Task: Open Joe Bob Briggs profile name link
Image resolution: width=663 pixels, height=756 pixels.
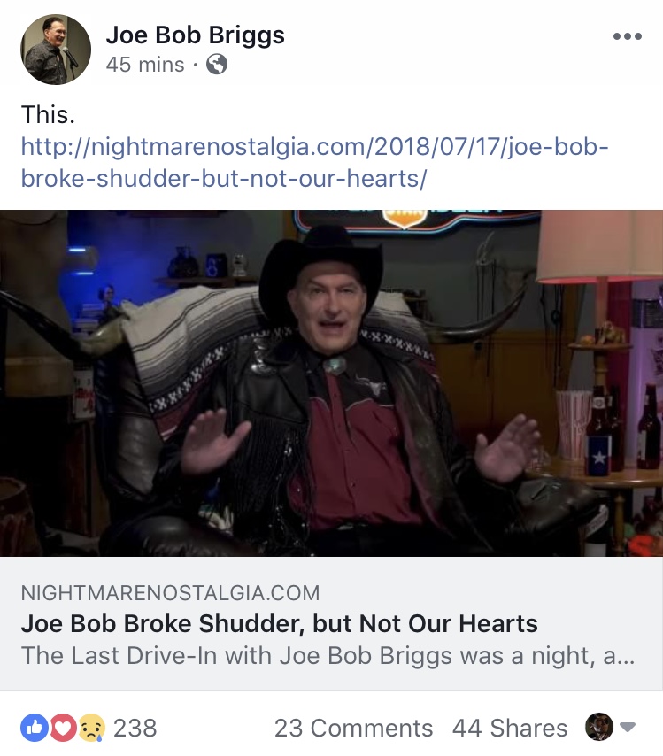Action: pyautogui.click(x=196, y=35)
